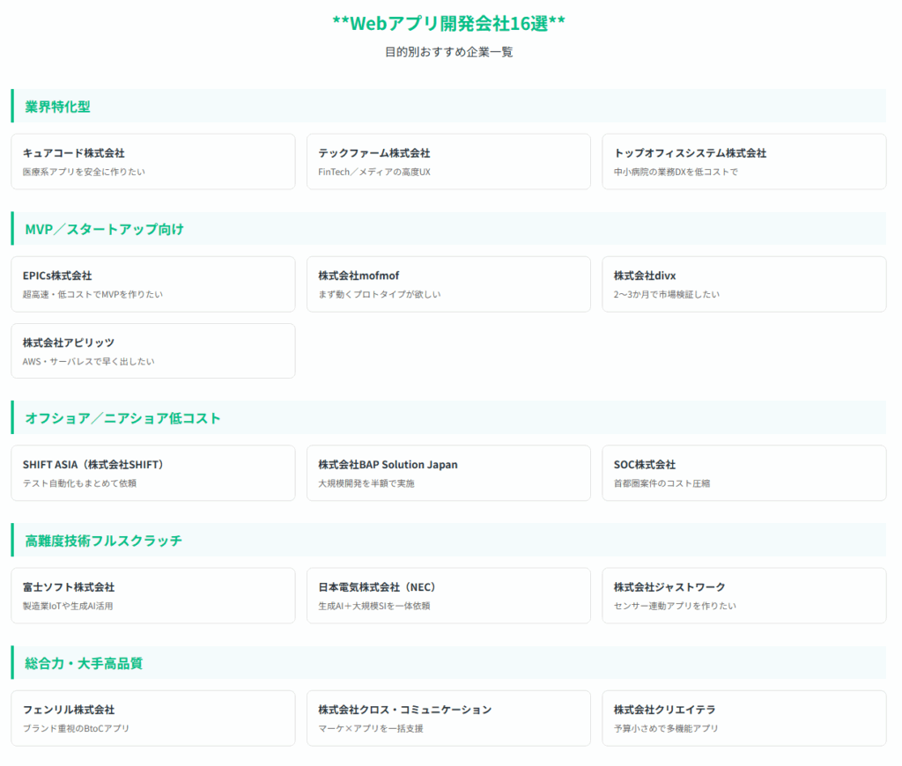Click the 業界特化型 section header
902x766 pixels.
click(58, 107)
